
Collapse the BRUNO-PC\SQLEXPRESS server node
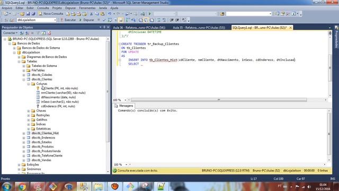tap(5, 39)
